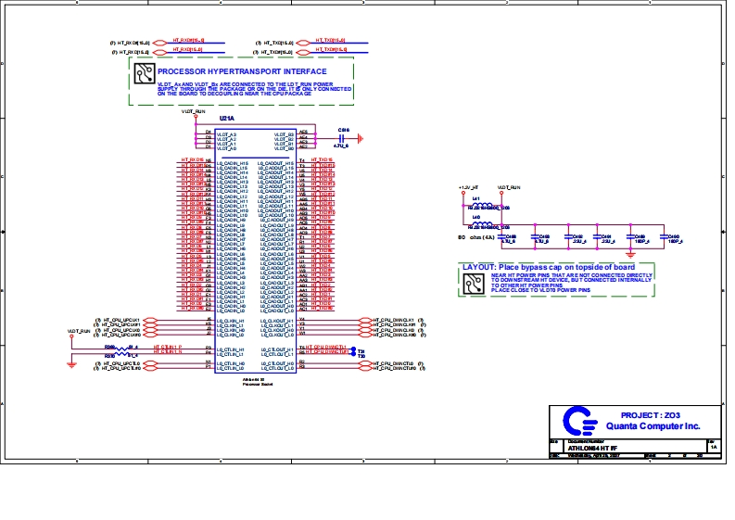The image size is (735, 520).
Task: Click the ground symbol right of capacitor C516
Action: point(359,139)
